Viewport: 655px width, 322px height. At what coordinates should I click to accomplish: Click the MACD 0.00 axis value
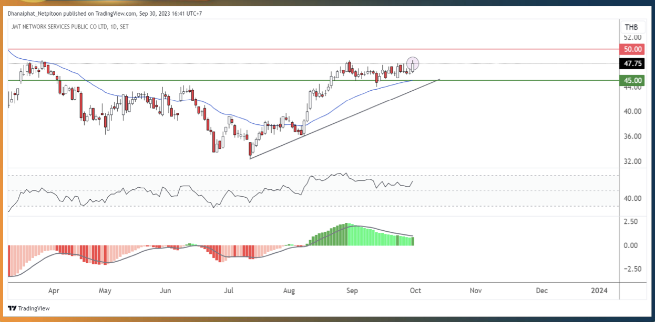(x=630, y=245)
